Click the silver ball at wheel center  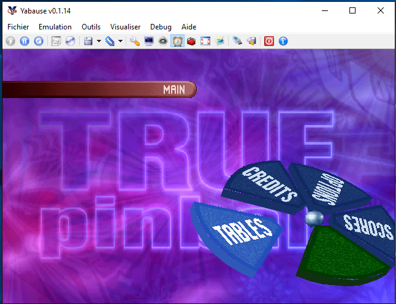point(314,218)
